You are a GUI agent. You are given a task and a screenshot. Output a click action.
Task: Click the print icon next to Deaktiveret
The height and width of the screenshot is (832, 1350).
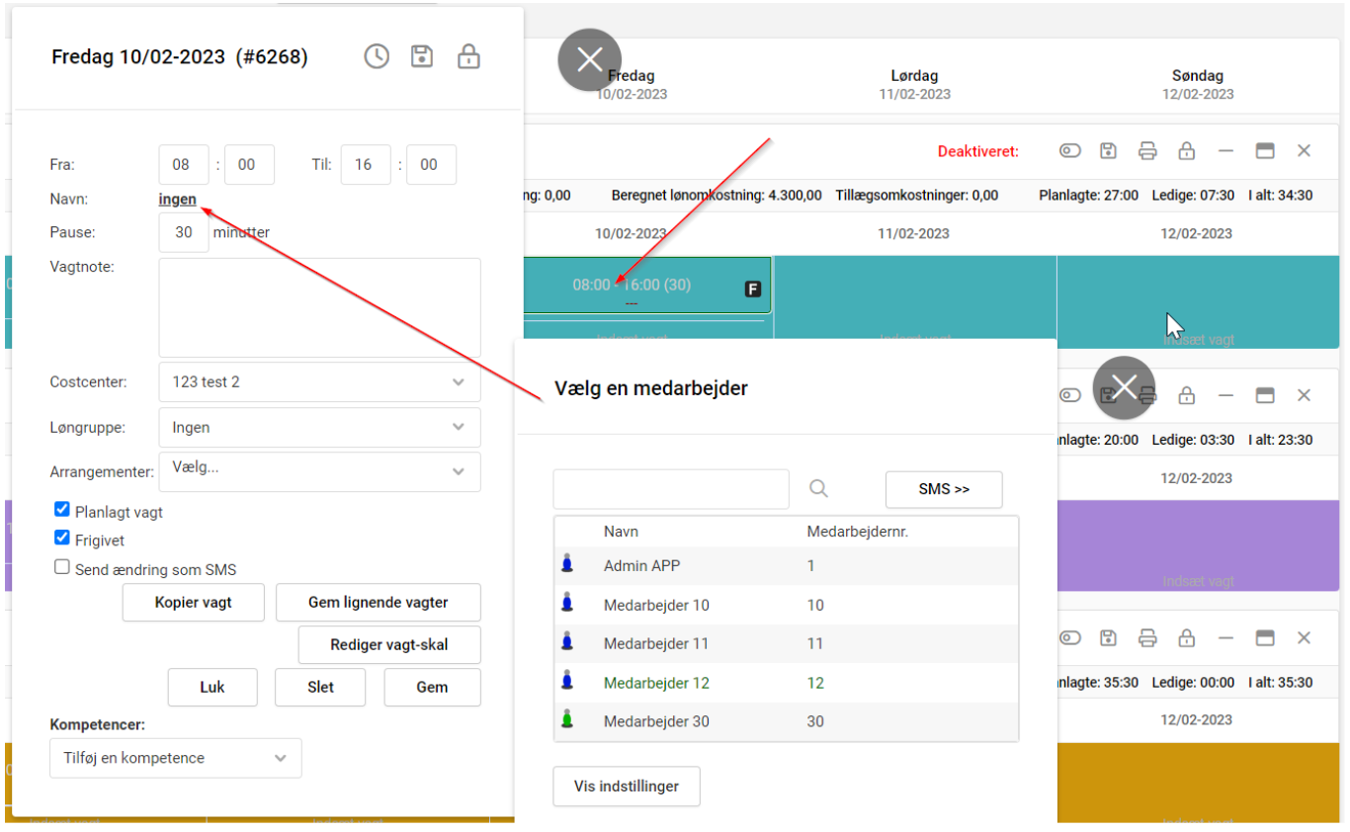[1147, 151]
